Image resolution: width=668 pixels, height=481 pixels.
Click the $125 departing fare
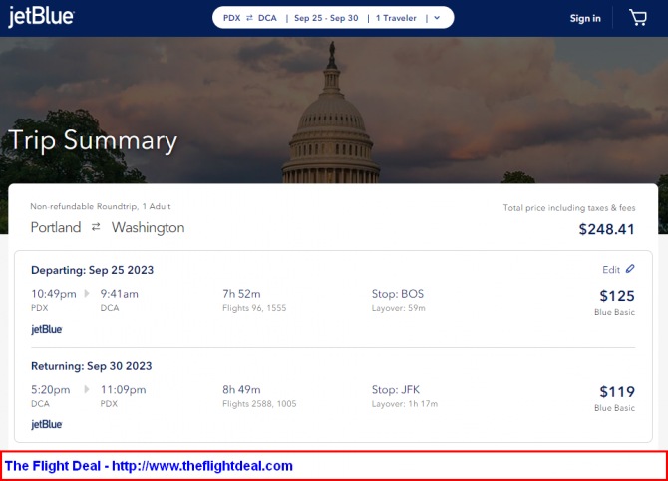tap(617, 296)
